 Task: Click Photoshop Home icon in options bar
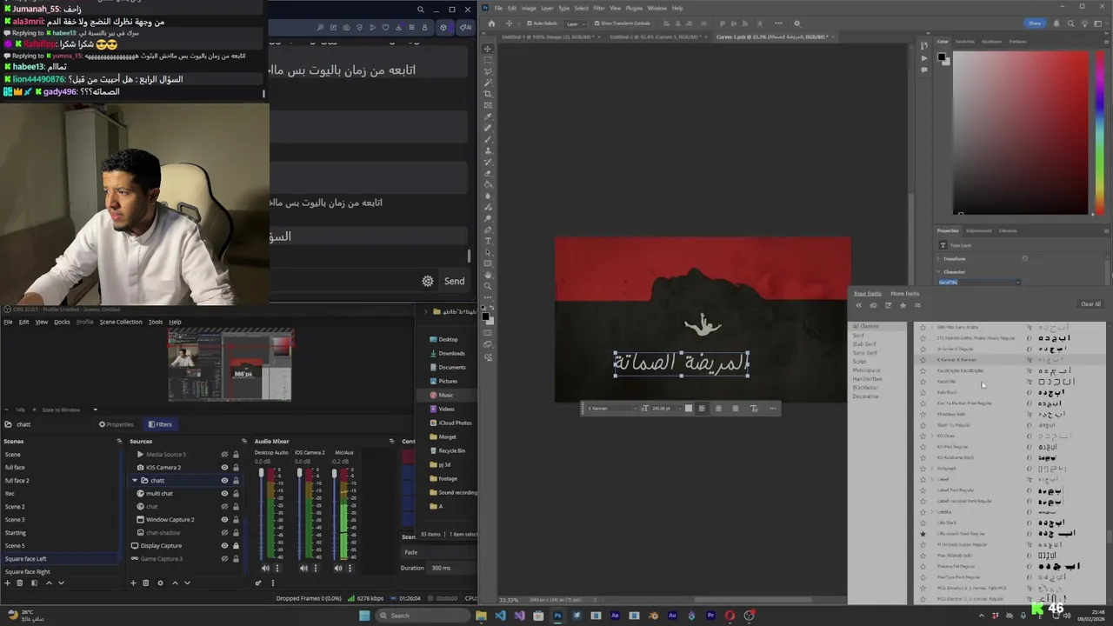click(491, 23)
